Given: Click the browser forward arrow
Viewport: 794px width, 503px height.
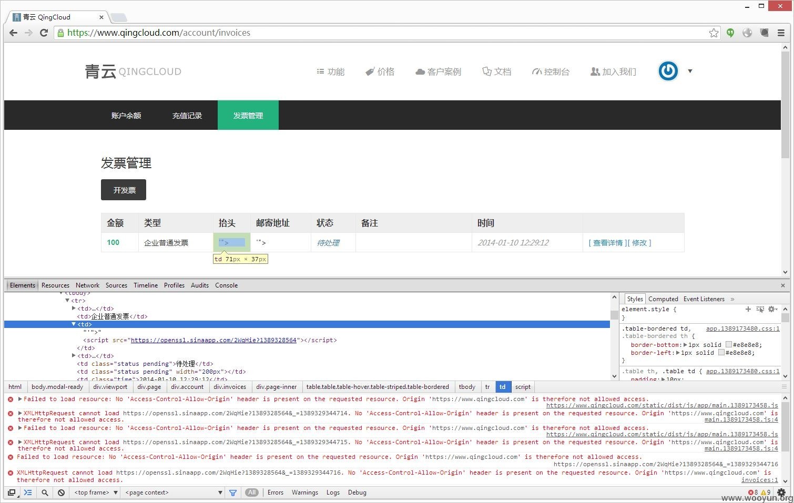Looking at the screenshot, I should tap(28, 33).
